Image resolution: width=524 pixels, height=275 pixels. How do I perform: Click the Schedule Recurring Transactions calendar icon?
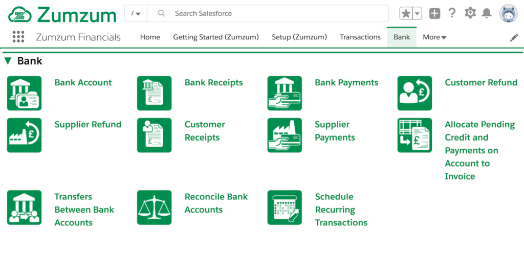coord(285,208)
